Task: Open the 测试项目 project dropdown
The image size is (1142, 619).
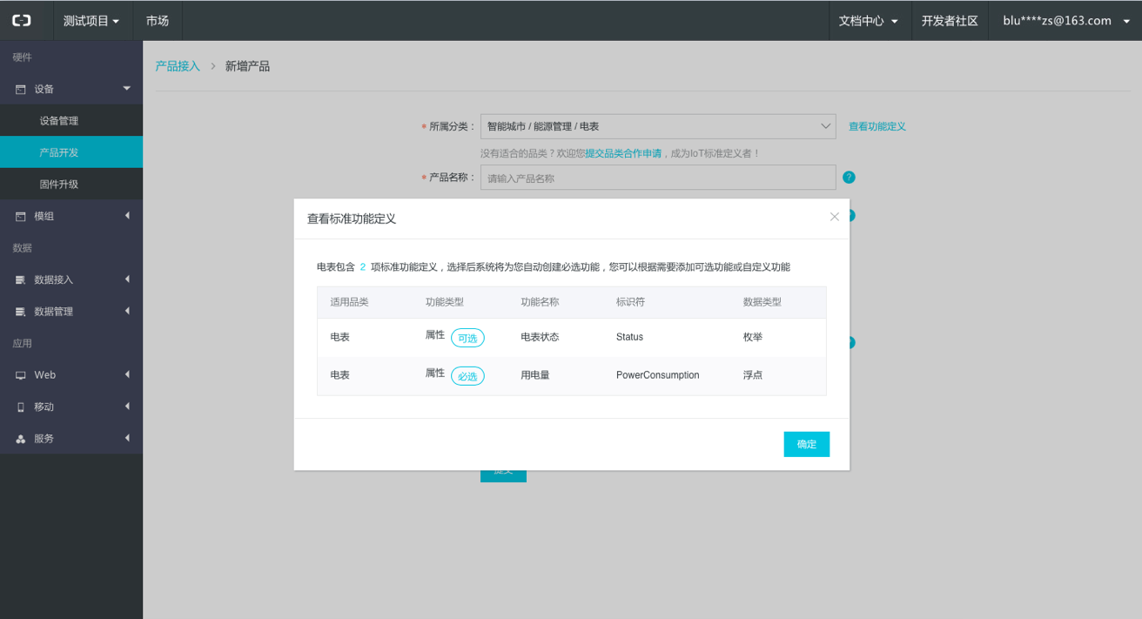Action: pyautogui.click(x=91, y=21)
